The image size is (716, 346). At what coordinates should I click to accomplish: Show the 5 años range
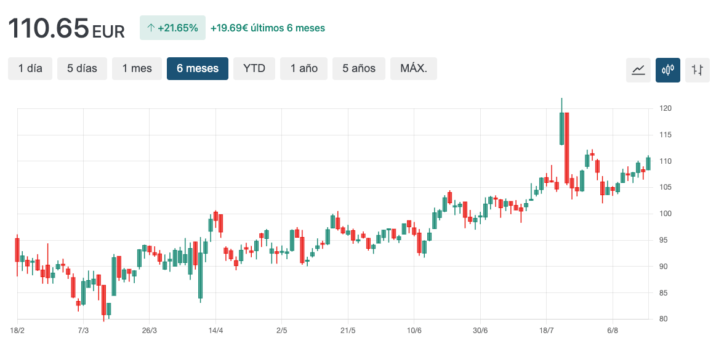(359, 68)
